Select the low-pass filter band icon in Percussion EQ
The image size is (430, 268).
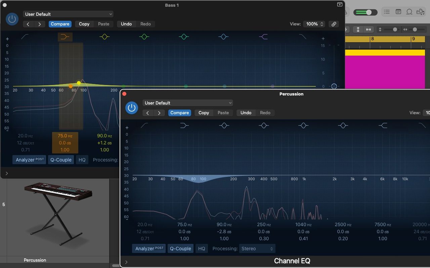pos(422,125)
